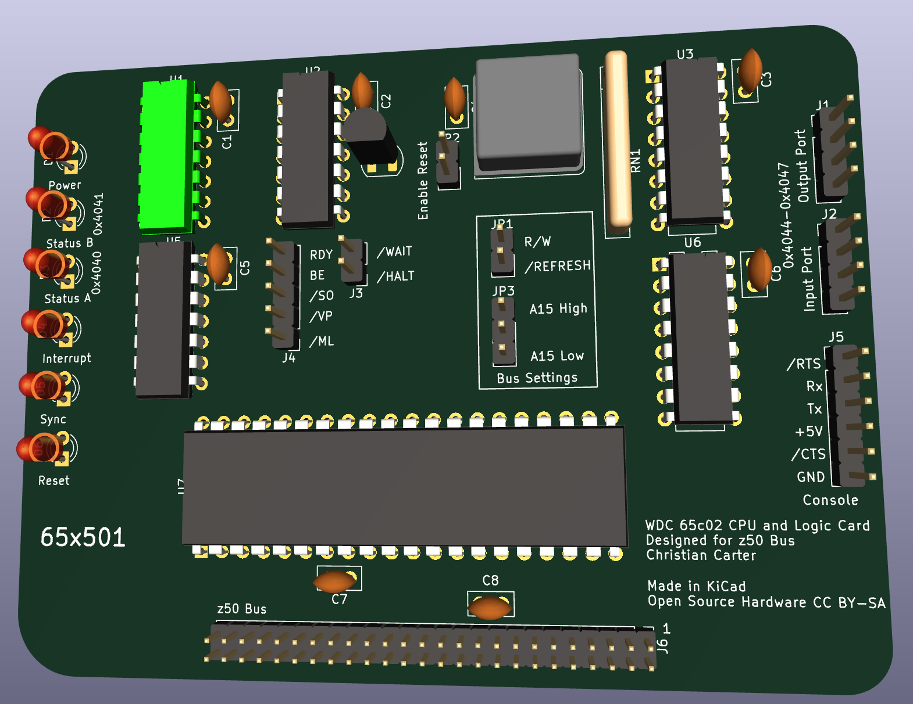Screen dimensions: 913x704
Task: Click the red Reset LED
Action: pos(38,448)
